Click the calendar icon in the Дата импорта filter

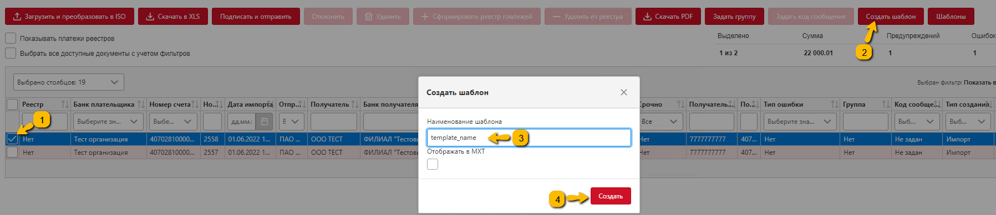pos(265,122)
